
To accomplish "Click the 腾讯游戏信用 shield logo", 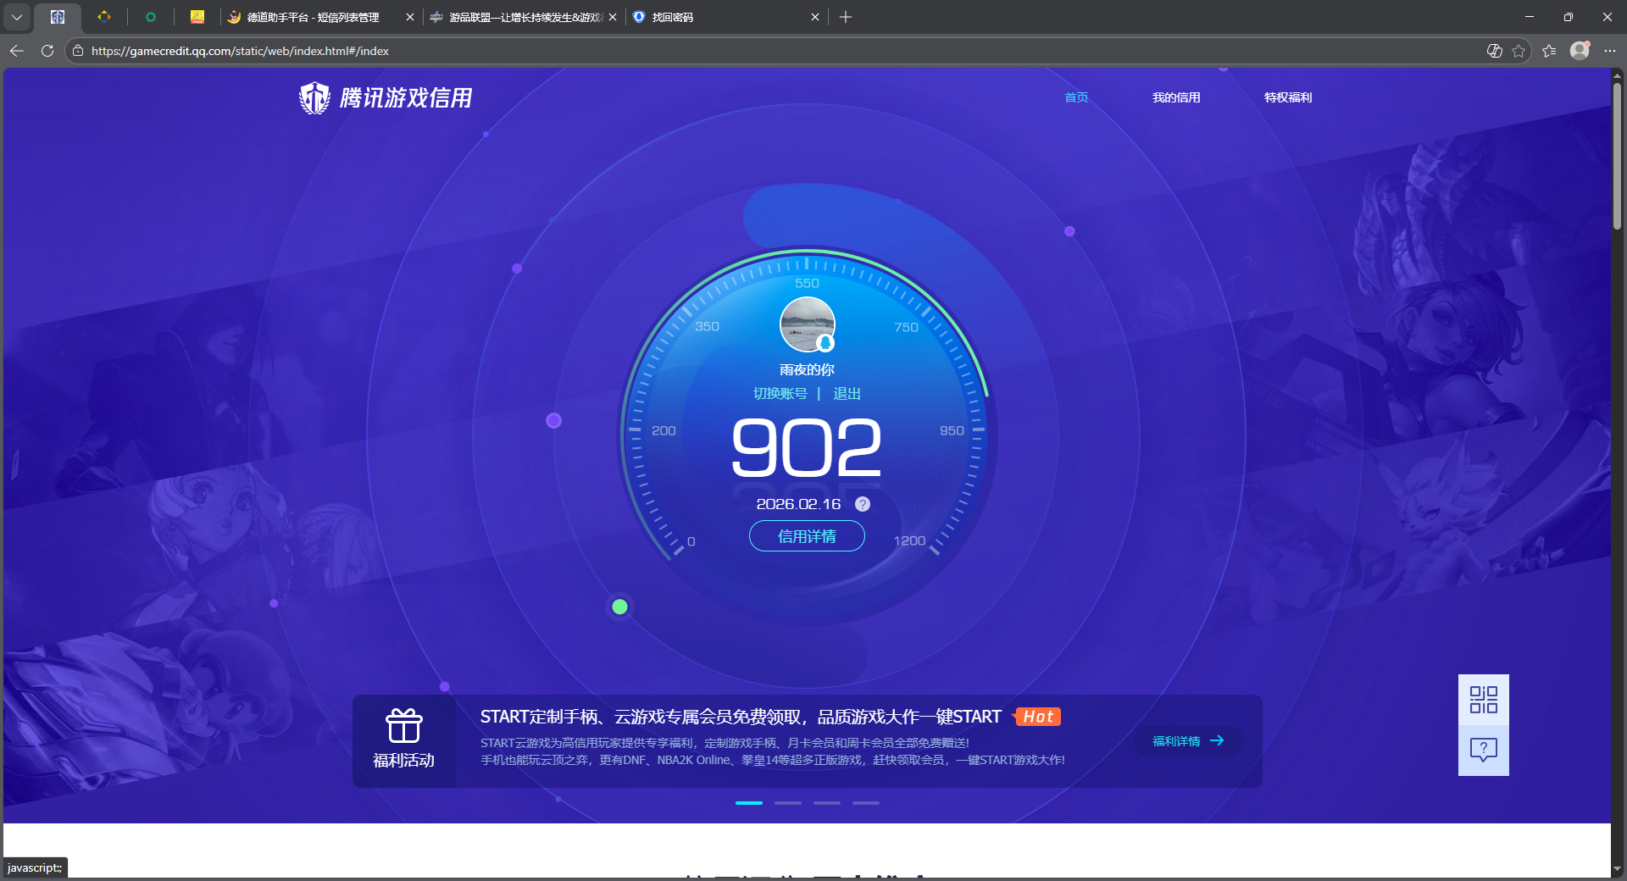I will click(x=314, y=97).
